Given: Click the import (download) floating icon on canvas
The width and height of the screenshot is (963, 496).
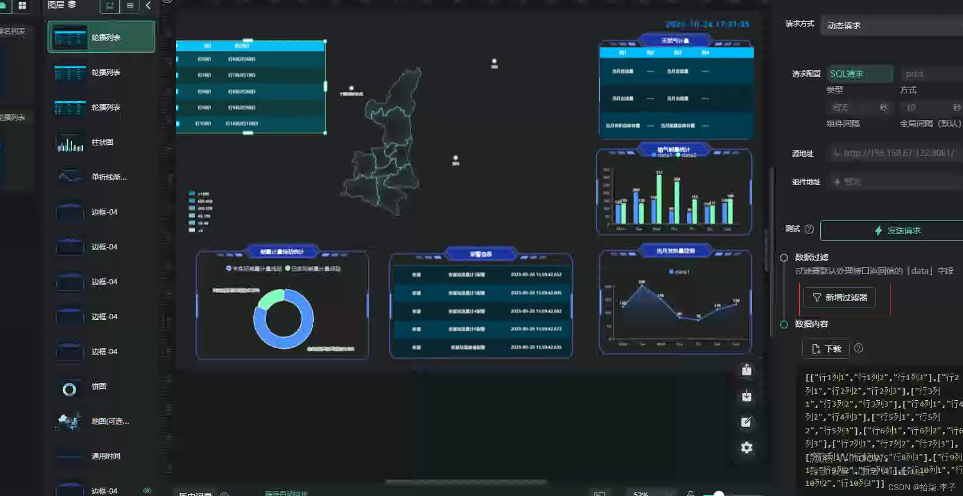Looking at the screenshot, I should click(x=746, y=396).
